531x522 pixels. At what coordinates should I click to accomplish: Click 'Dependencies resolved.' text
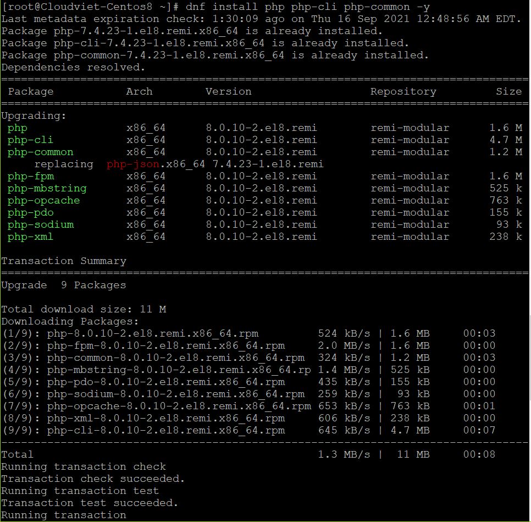click(73, 68)
